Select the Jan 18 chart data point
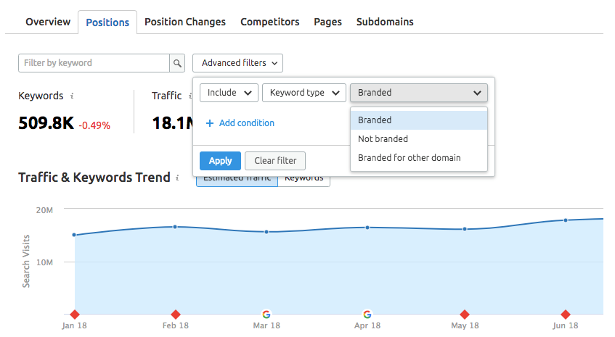 pos(74,235)
